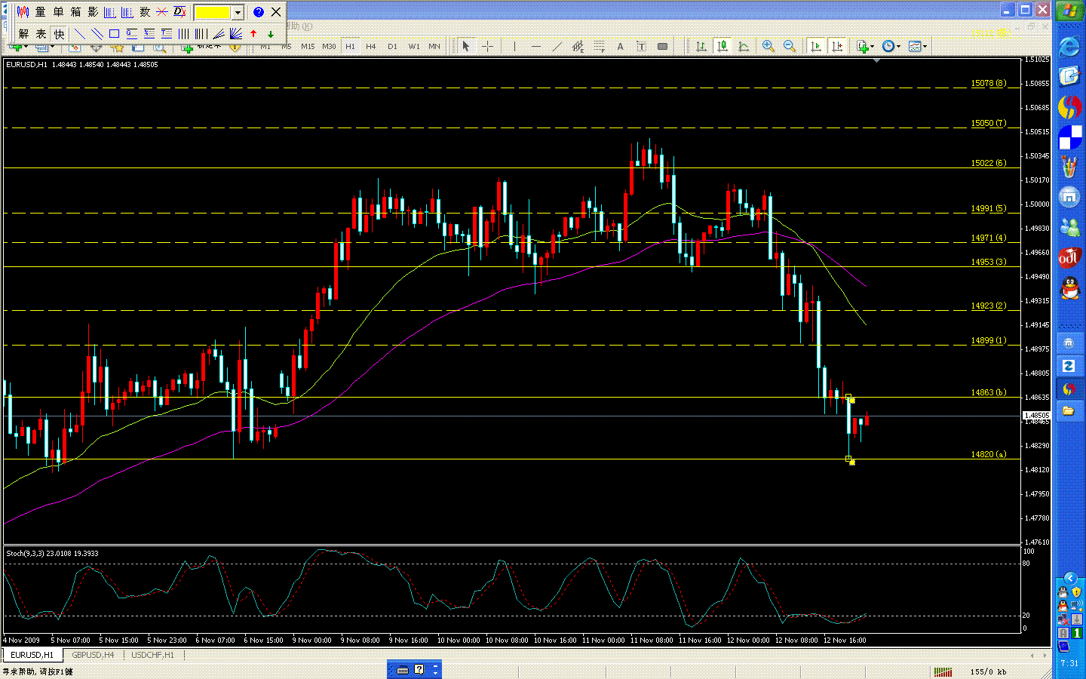Image resolution: width=1086 pixels, height=679 pixels.
Task: Click the Windows Start flag button
Action: (1069, 12)
